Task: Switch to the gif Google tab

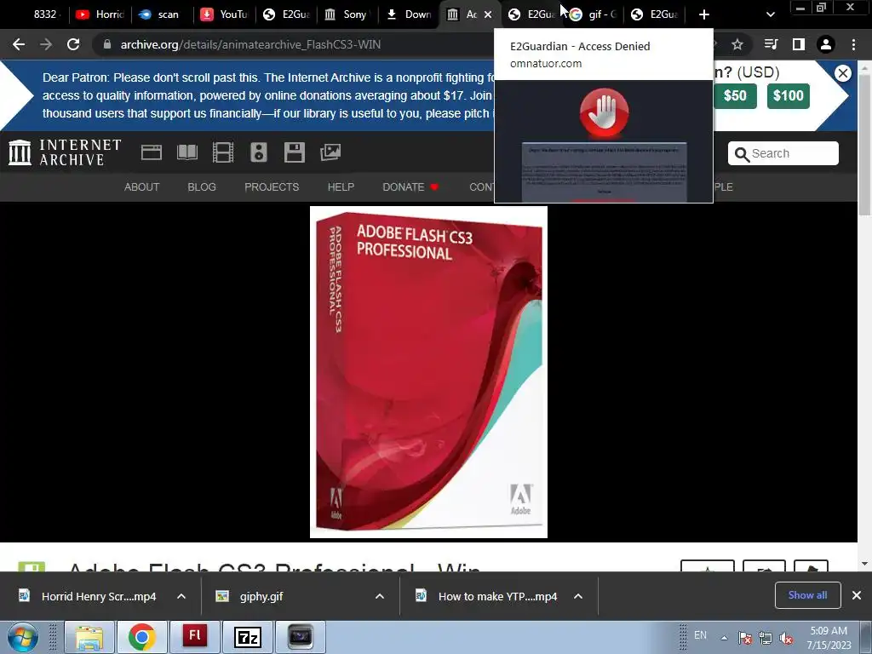Action: (x=593, y=14)
